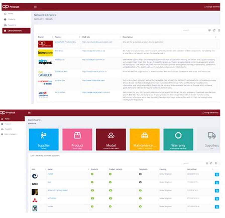Screen dimensions: 225x218
Task: Select highlighted Home item in Dashboard sidebar
Action: (12, 119)
